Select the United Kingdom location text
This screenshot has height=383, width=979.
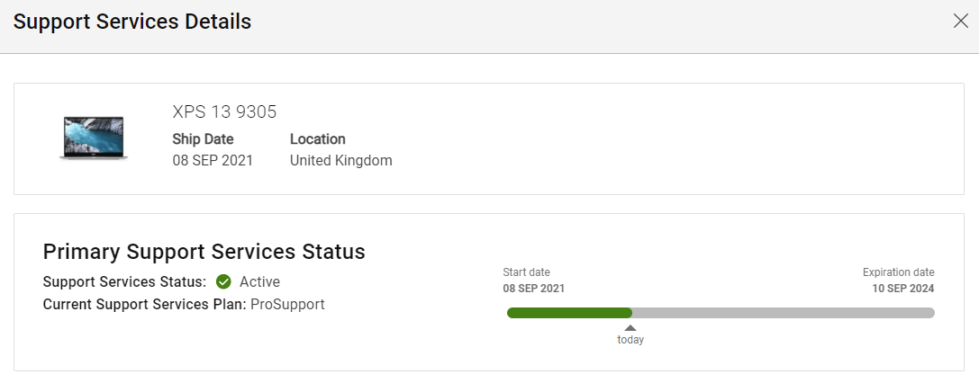click(x=341, y=161)
